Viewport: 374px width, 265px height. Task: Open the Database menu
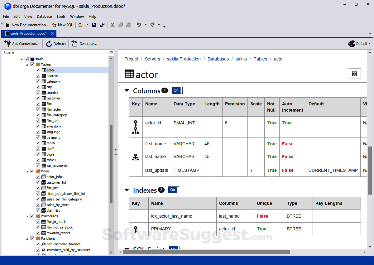44,17
